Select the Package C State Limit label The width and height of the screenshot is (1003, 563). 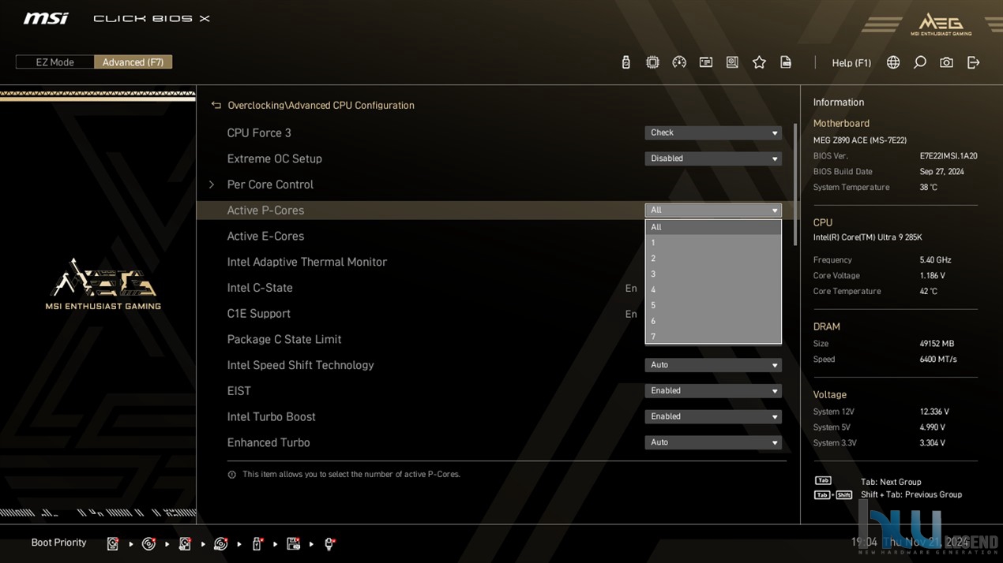284,340
